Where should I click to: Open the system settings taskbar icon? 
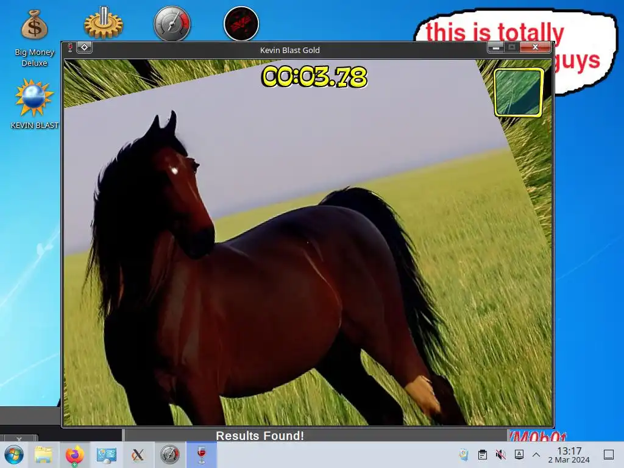pos(106,455)
